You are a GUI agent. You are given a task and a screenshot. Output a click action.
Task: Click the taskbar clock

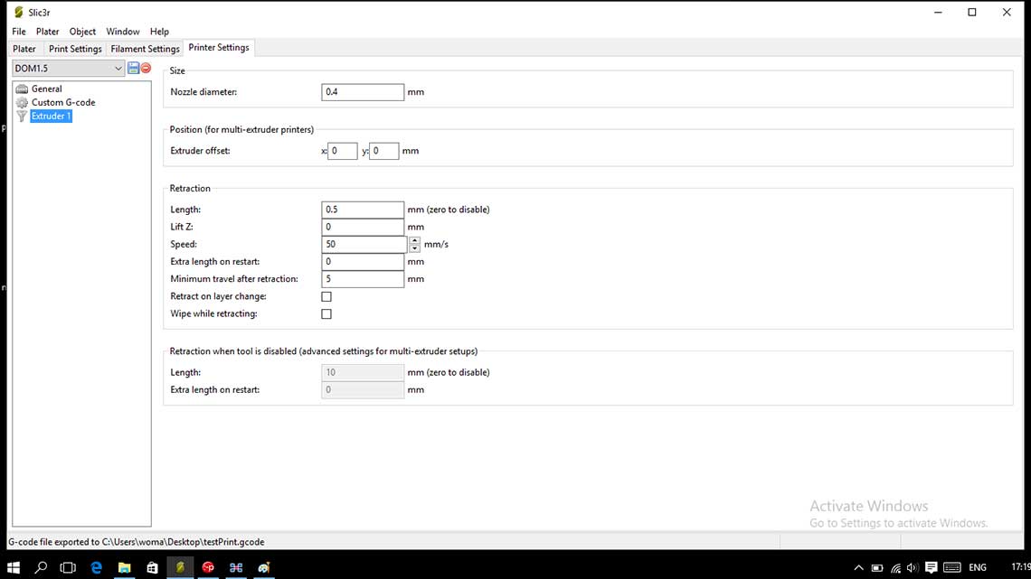[x=1020, y=566]
